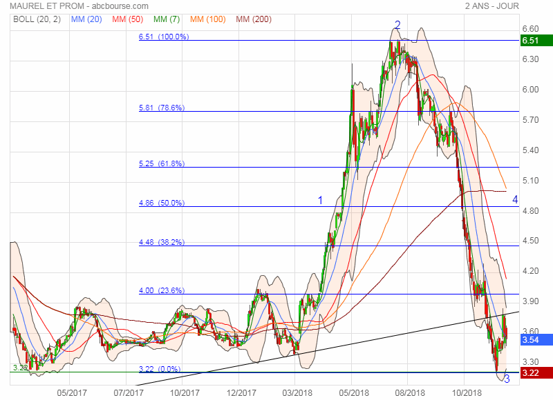Click the 10/2017 date axis label
The image size is (553, 400).
[185, 392]
